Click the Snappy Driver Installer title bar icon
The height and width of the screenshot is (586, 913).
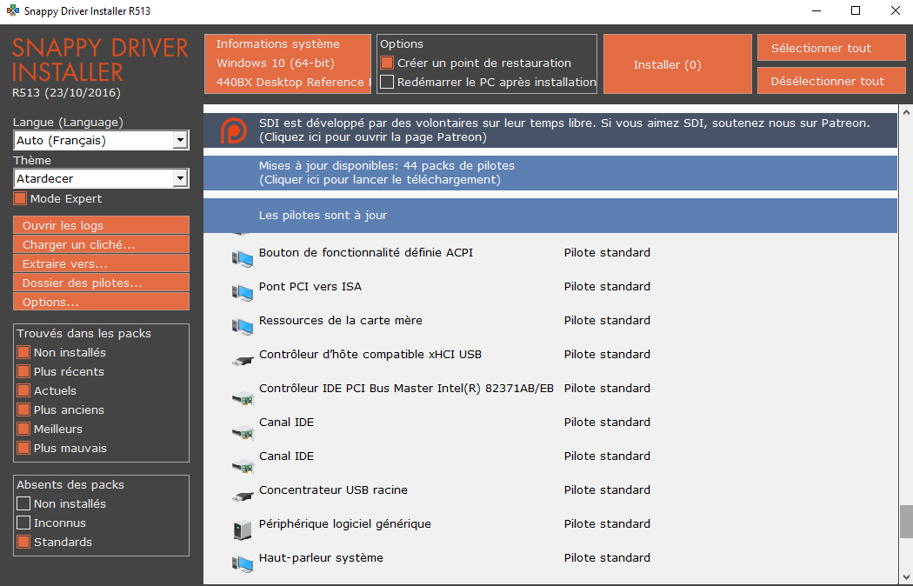(13, 10)
